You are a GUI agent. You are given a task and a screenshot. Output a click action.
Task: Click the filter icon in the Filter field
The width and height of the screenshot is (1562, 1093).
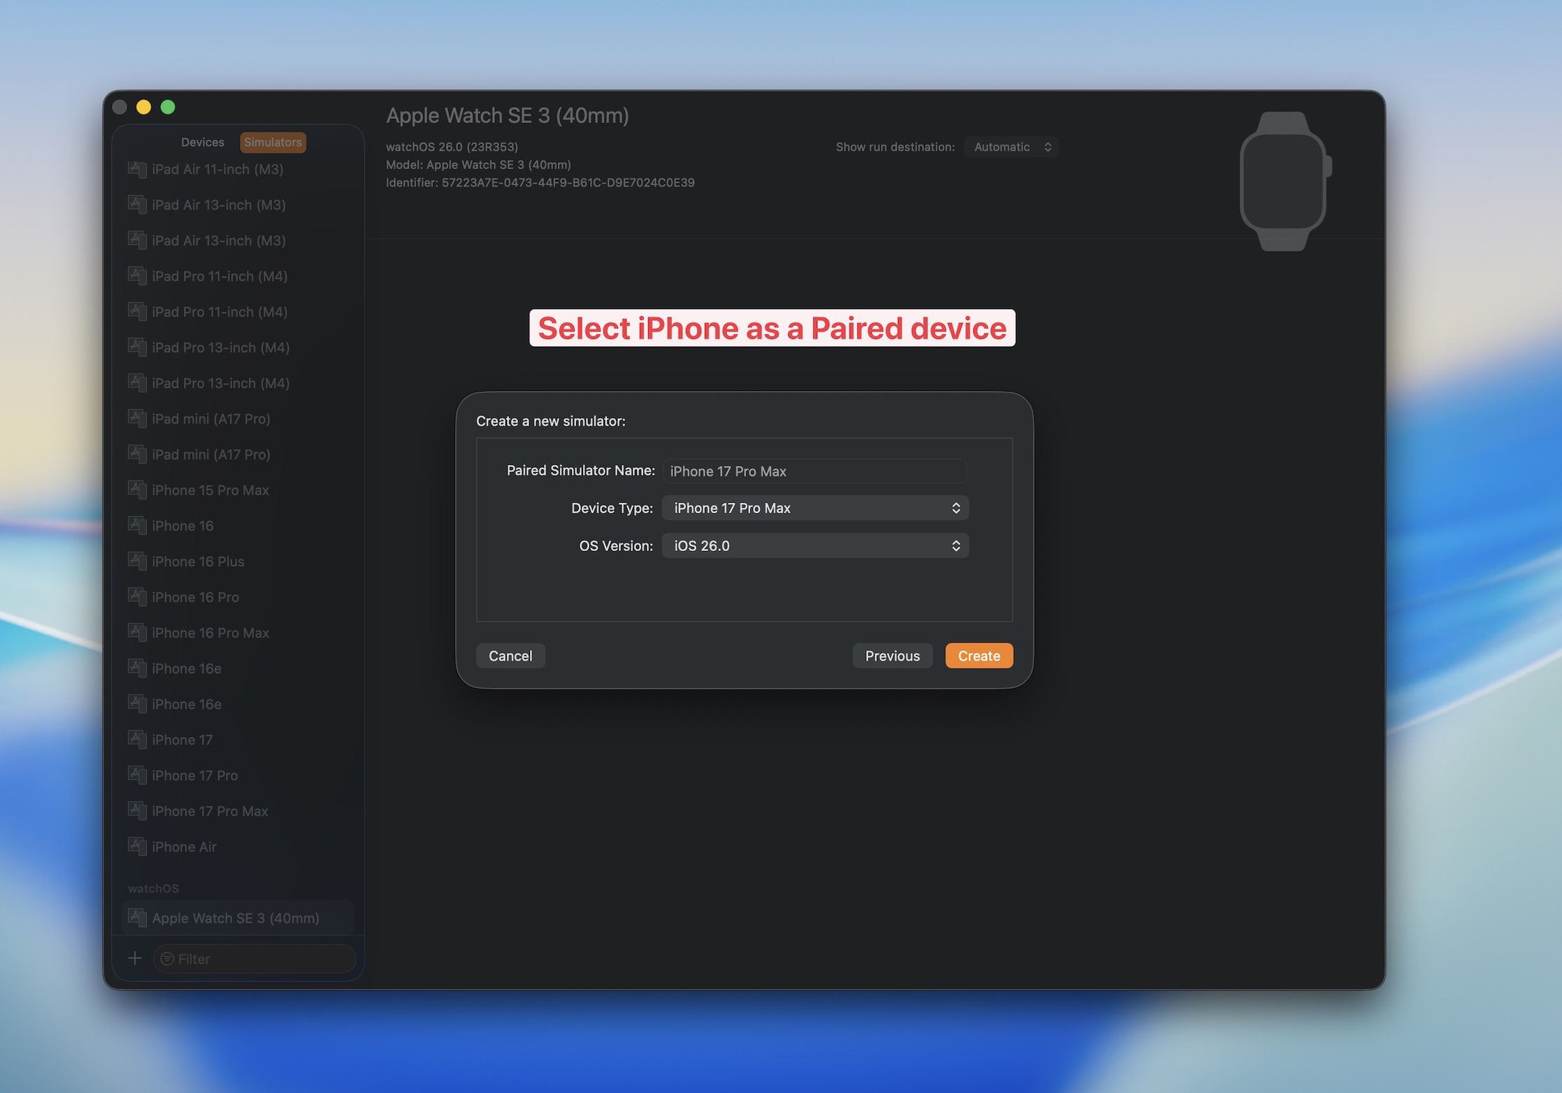pyautogui.click(x=167, y=959)
